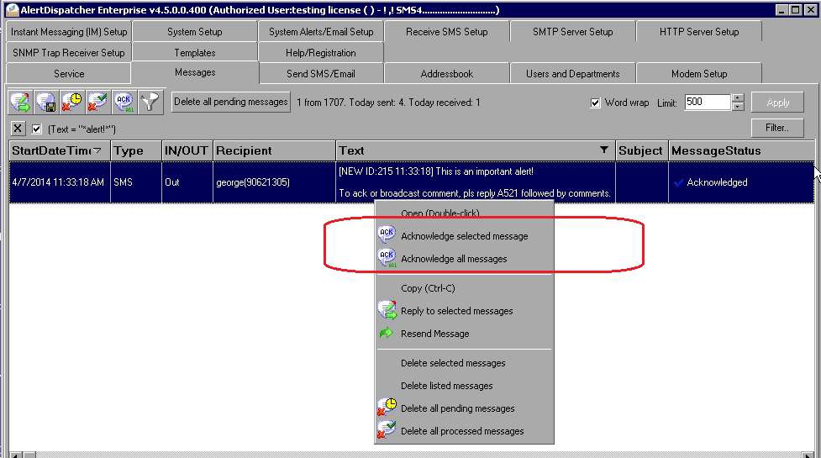Click the Subject column header

tap(642, 150)
